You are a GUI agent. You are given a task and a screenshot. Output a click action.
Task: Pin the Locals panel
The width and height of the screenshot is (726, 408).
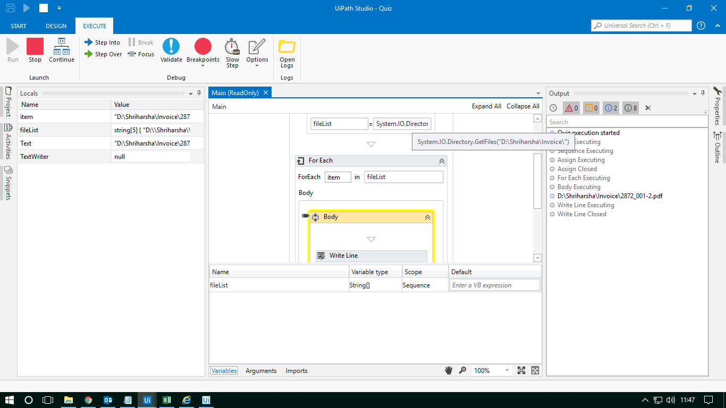(x=199, y=93)
